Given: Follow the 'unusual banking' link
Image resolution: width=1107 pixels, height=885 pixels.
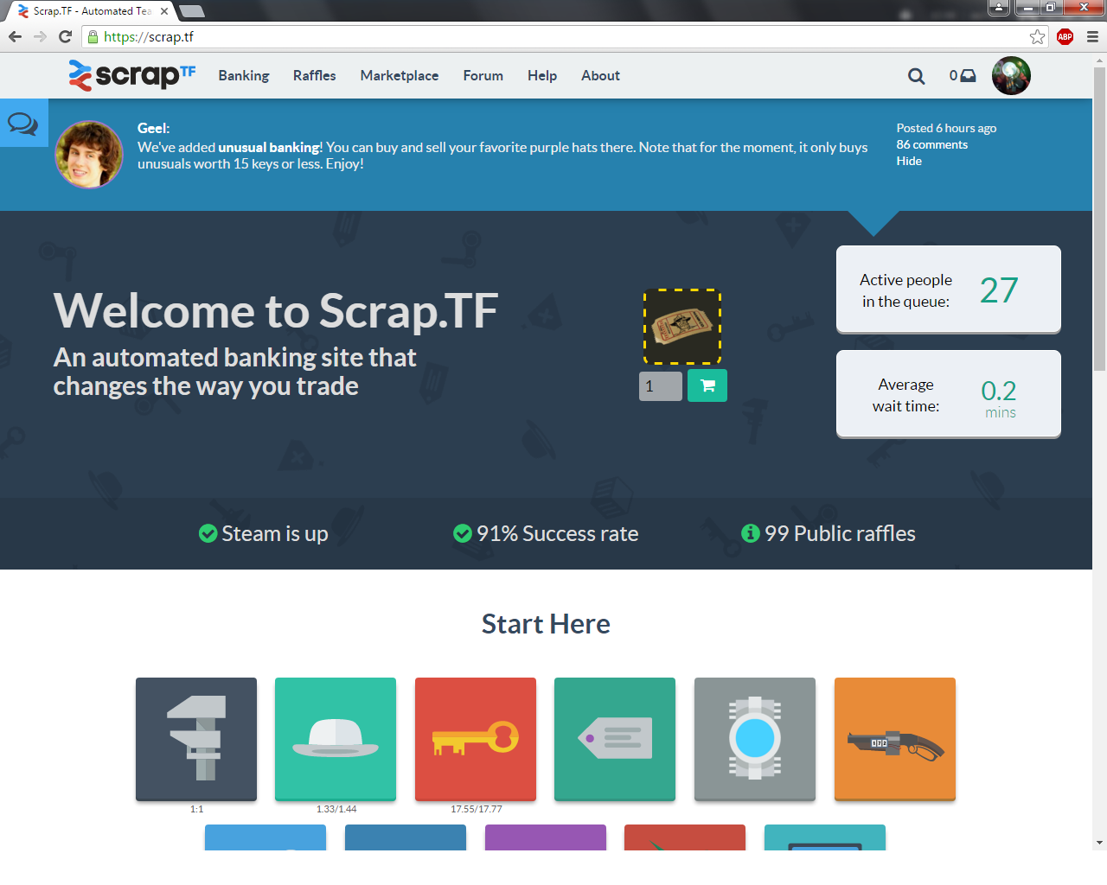Looking at the screenshot, I should [x=270, y=147].
